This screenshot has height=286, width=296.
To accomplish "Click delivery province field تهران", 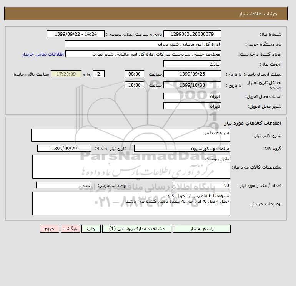I will tap(192, 96).
